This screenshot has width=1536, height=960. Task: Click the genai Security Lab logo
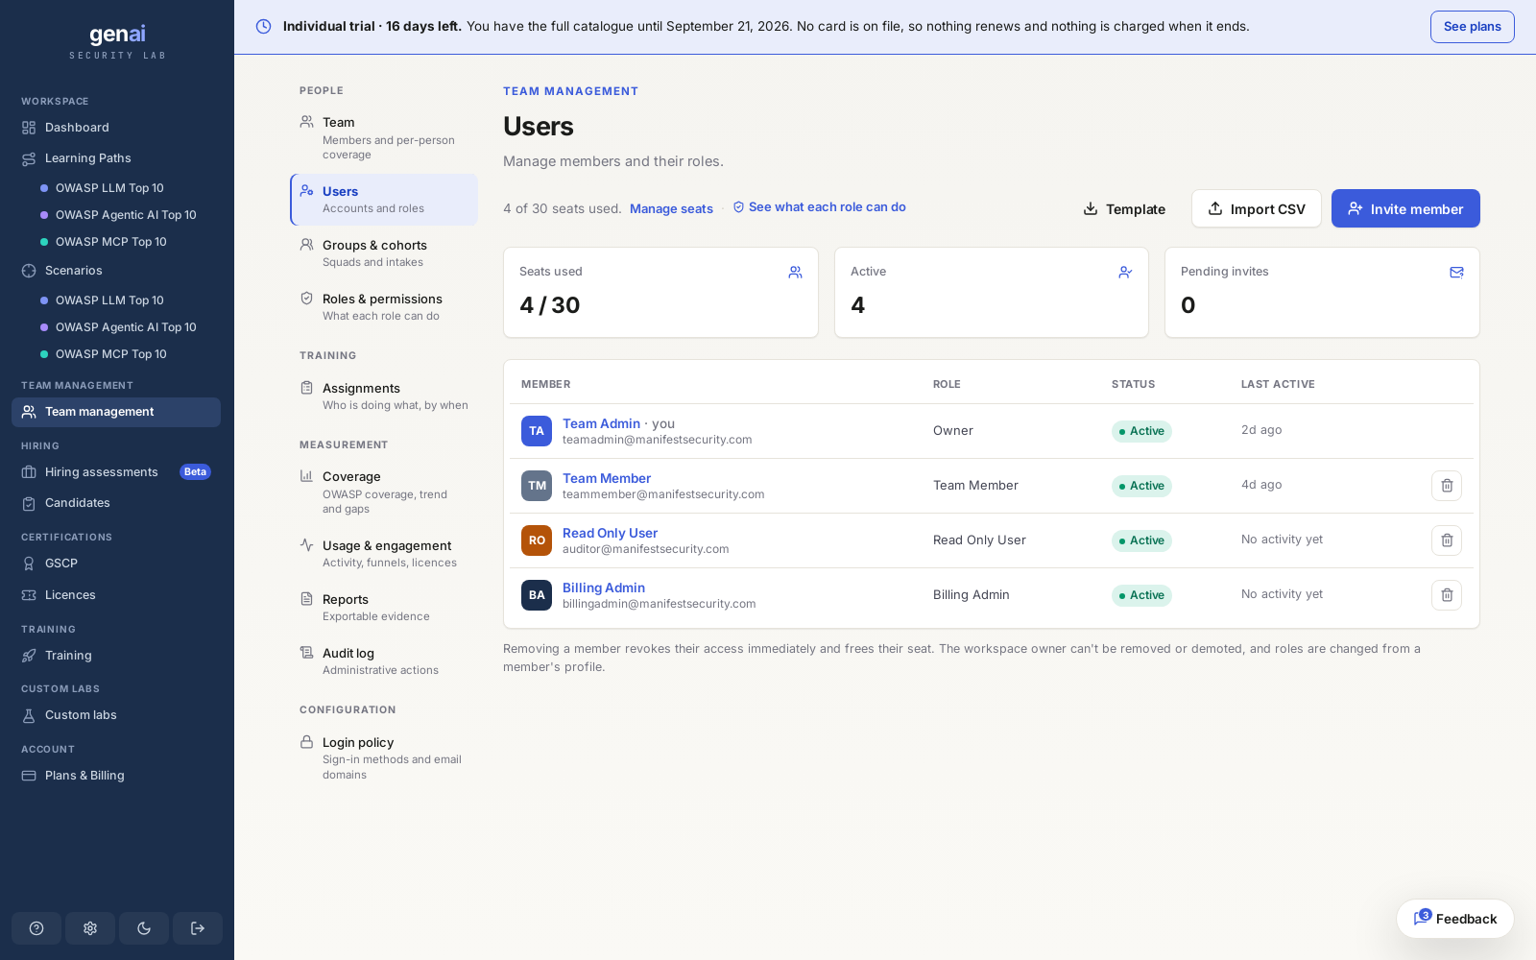[x=117, y=42]
